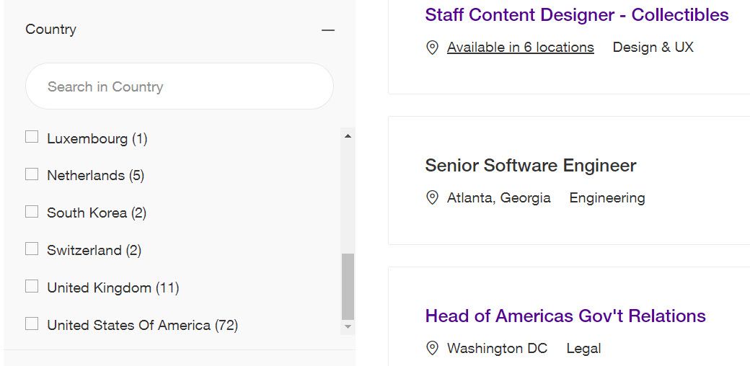This screenshot has height=366, width=750.
Task: Open Available in 6 locations link
Action: tap(520, 48)
